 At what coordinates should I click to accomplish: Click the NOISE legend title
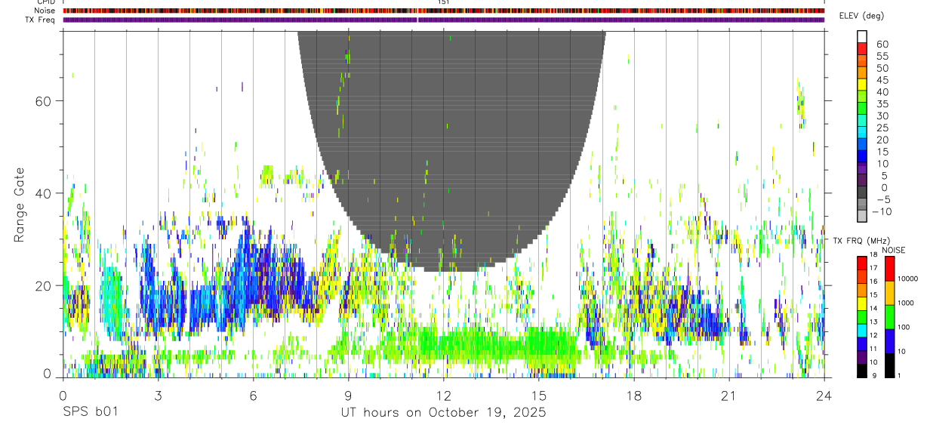tap(893, 250)
